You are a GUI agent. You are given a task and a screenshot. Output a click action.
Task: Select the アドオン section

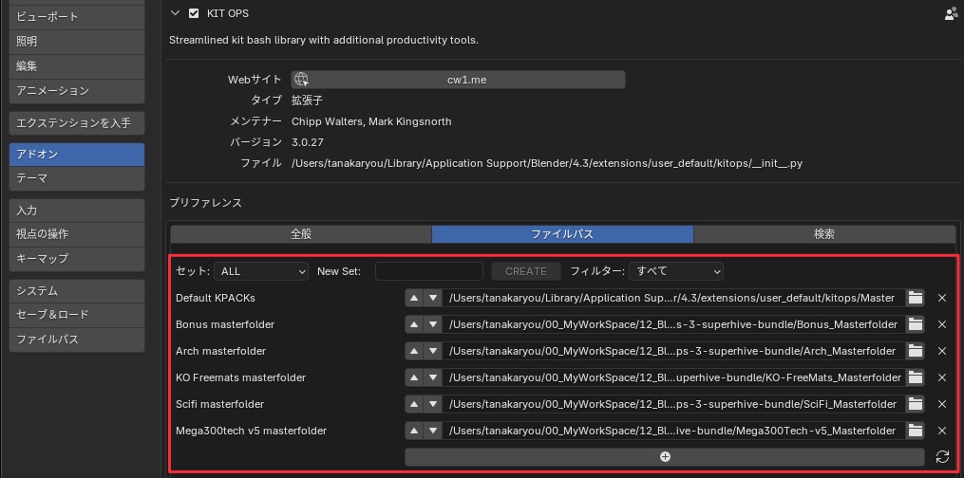(77, 154)
